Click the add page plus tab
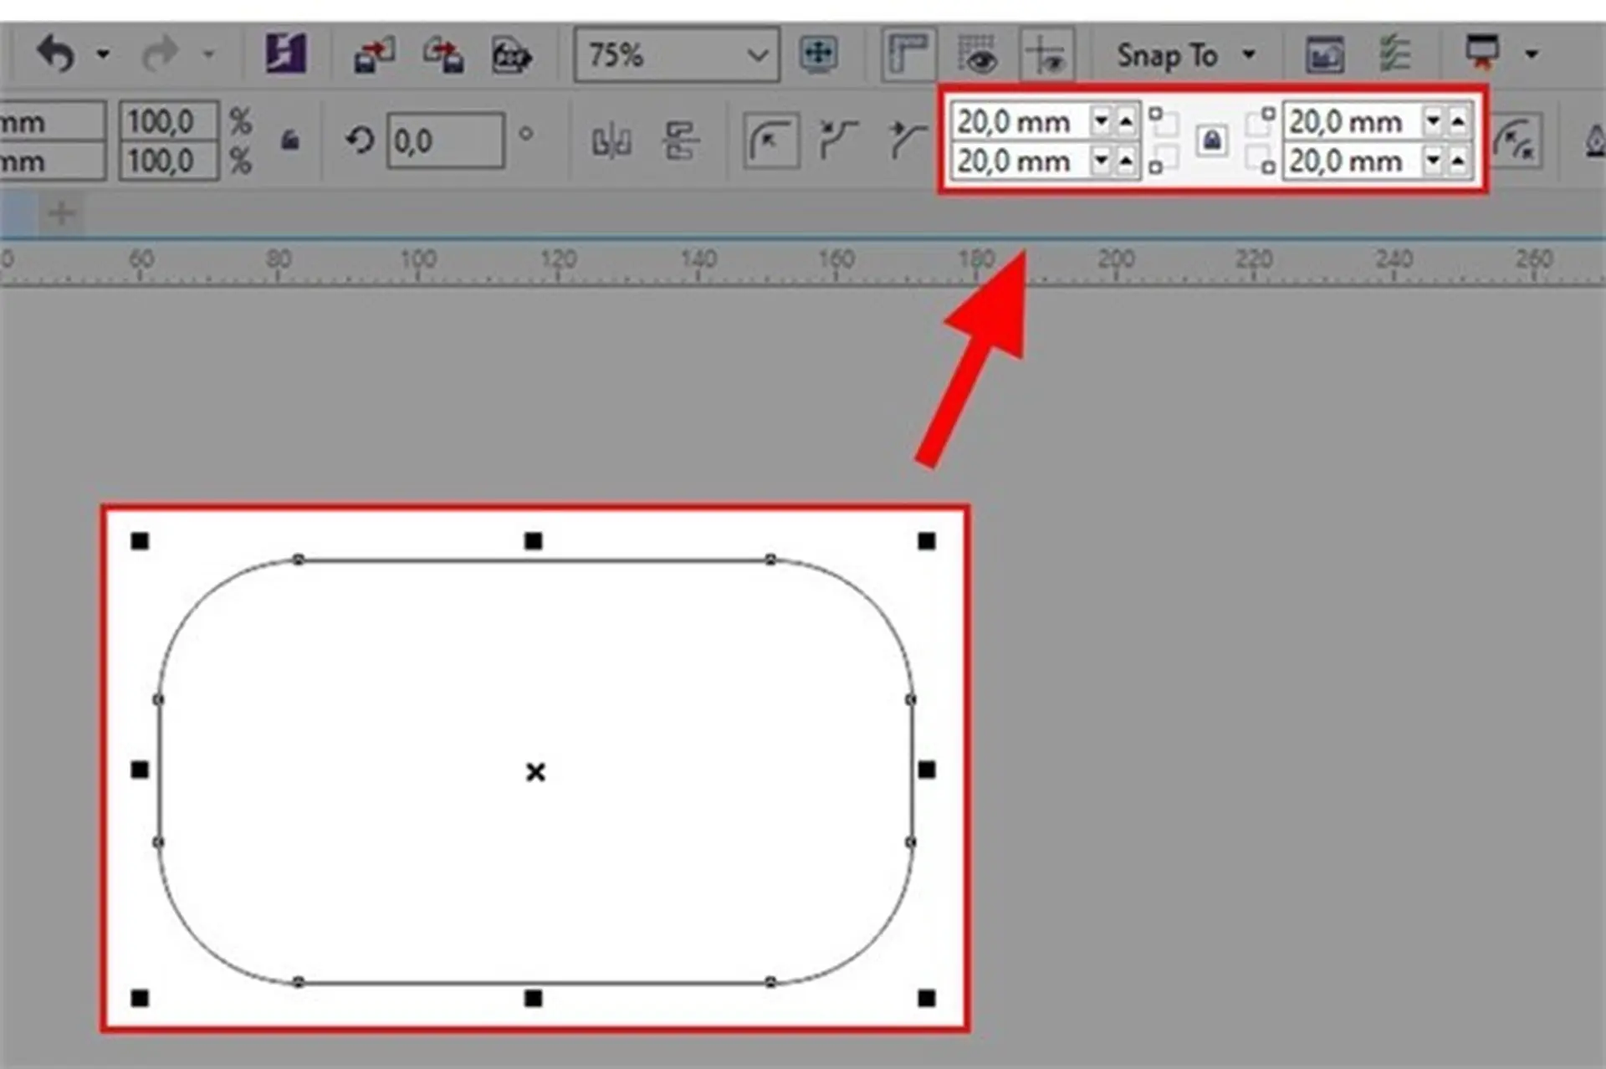The image size is (1606, 1069). pyautogui.click(x=60, y=213)
